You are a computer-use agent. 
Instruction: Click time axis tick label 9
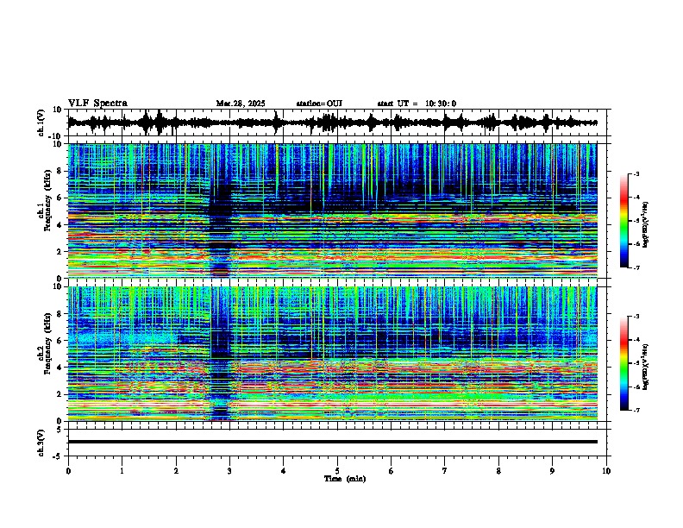[x=552, y=471]
